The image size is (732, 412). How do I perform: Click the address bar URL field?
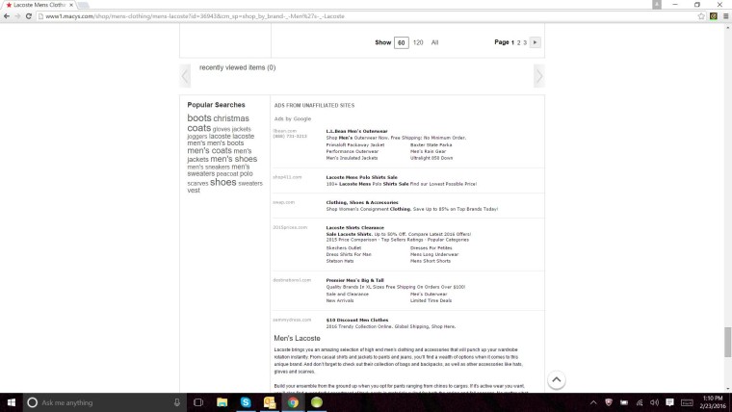(366, 16)
